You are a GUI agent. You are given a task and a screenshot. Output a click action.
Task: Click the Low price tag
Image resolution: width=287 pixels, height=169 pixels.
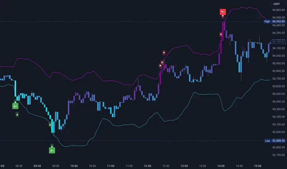click(267, 141)
